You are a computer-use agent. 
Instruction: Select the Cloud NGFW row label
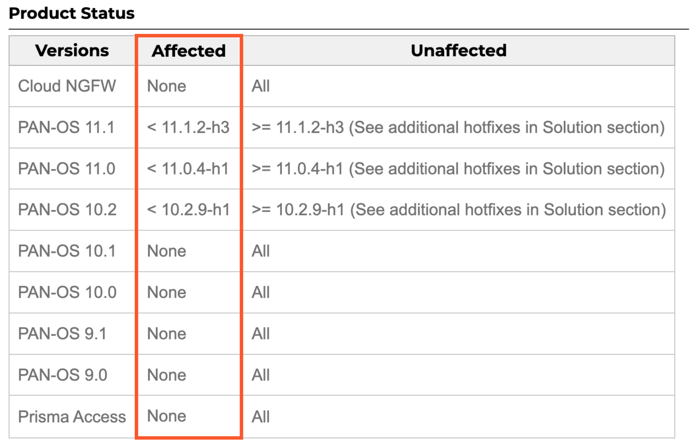(x=67, y=86)
